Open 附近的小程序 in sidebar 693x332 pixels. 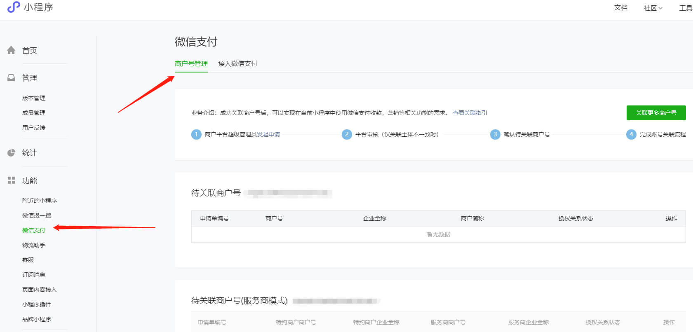coord(40,201)
